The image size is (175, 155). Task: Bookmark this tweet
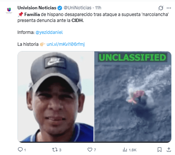point(159,150)
